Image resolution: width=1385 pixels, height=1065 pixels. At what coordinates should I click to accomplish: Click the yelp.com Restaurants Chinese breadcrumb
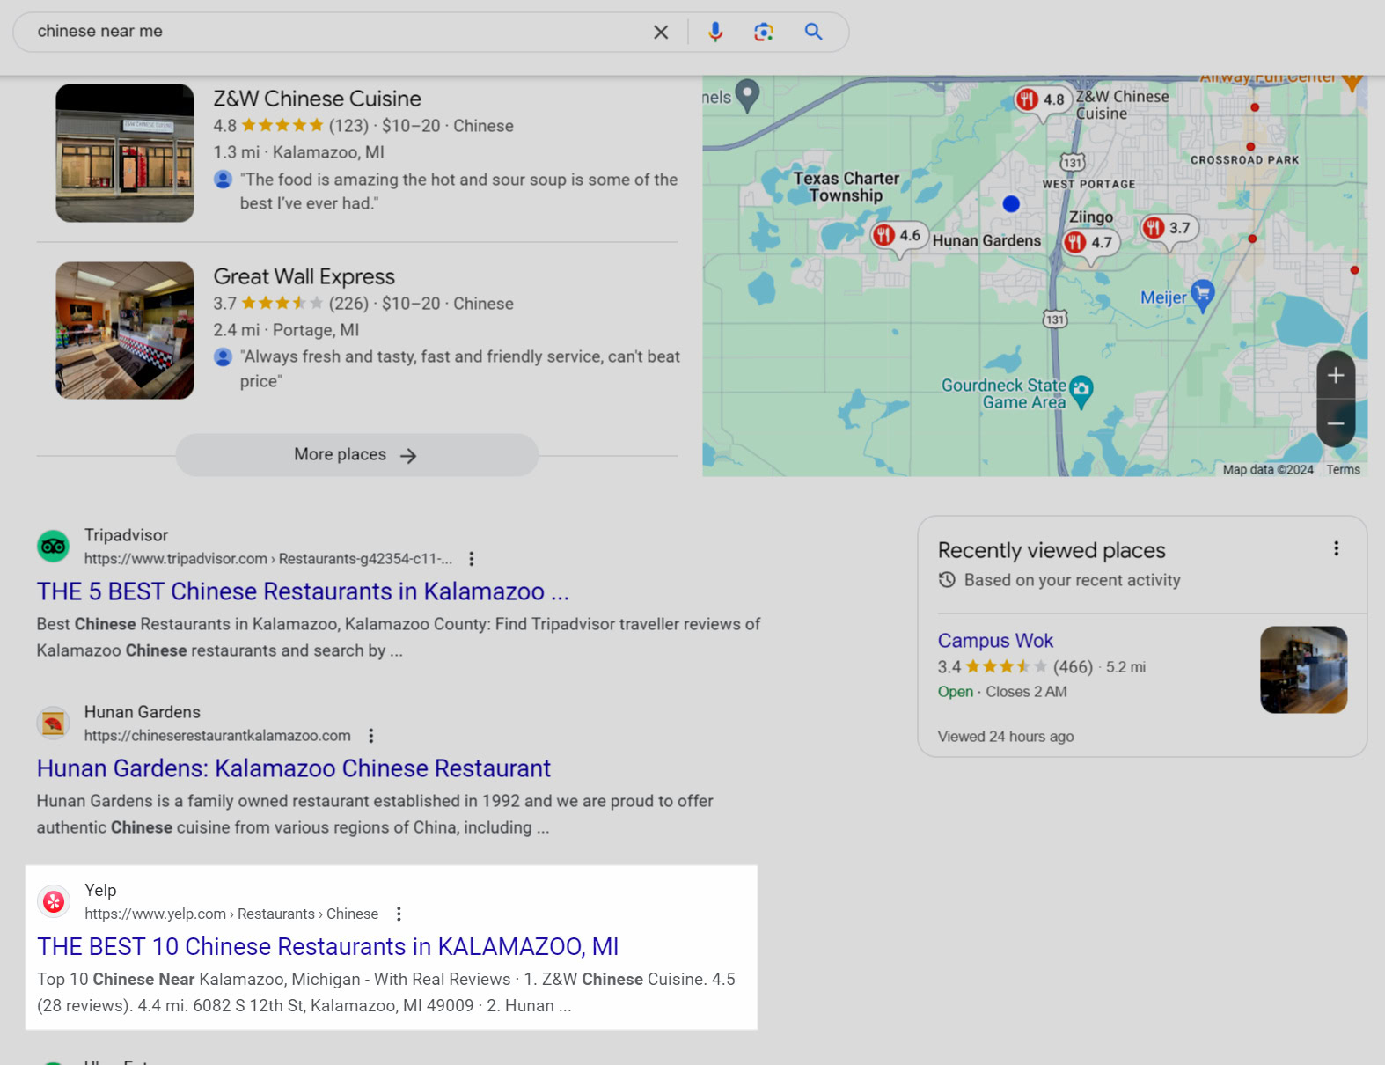pyautogui.click(x=231, y=914)
